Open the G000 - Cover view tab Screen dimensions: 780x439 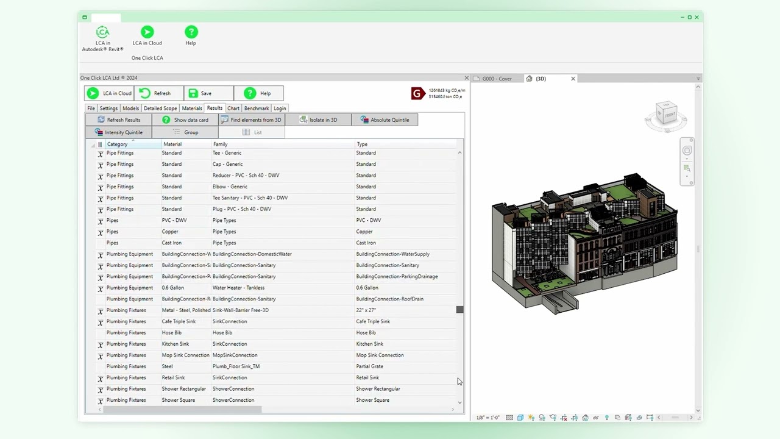(x=497, y=79)
